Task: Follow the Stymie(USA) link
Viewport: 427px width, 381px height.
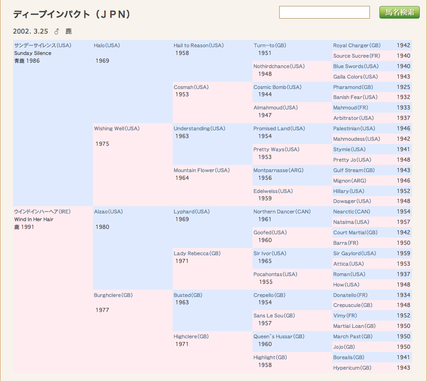Action: [x=349, y=149]
